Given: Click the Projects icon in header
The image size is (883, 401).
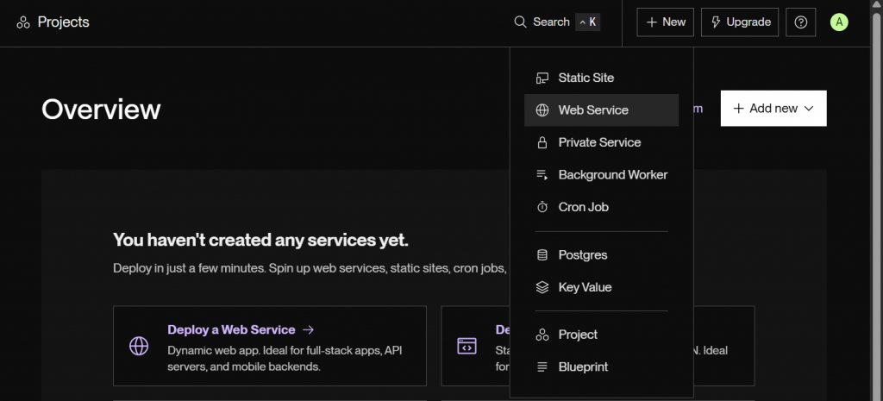Looking at the screenshot, I should (23, 22).
